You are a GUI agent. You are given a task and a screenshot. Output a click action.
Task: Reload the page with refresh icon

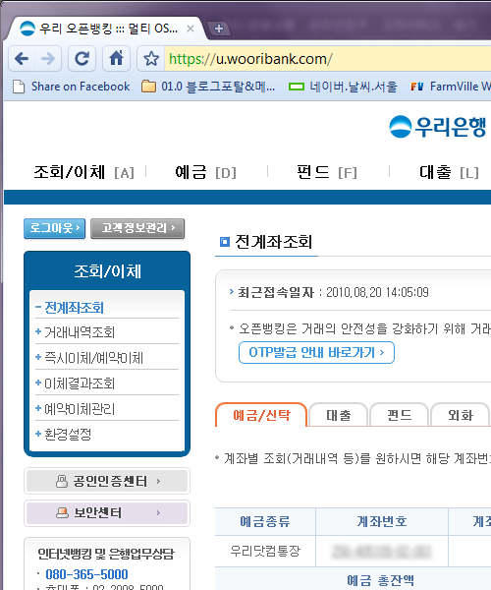point(82,59)
